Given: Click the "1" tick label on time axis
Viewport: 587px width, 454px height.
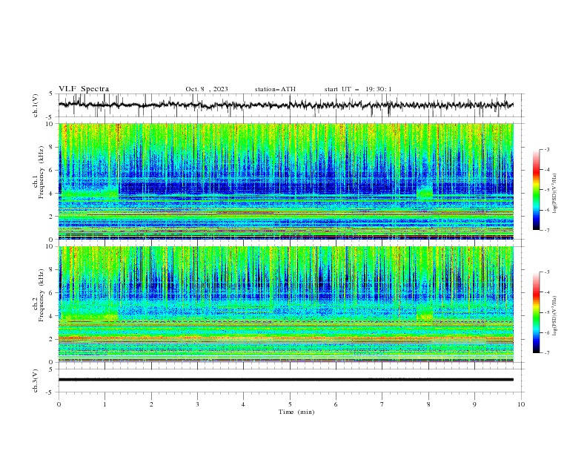Looking at the screenshot, I should tap(105, 404).
